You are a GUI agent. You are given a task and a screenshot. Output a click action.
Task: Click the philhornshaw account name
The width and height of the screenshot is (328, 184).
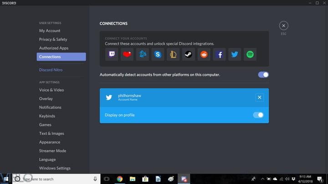[x=129, y=96]
